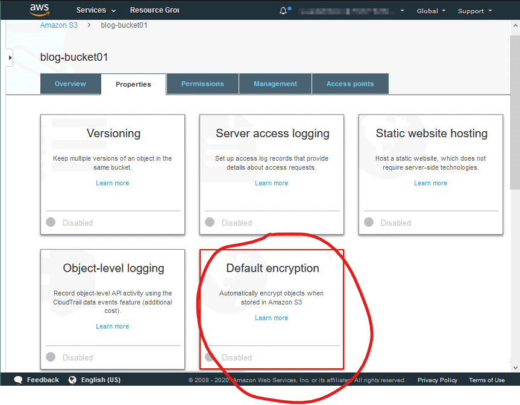Open the Resource Groups menu
The image size is (520, 405).
[154, 10]
